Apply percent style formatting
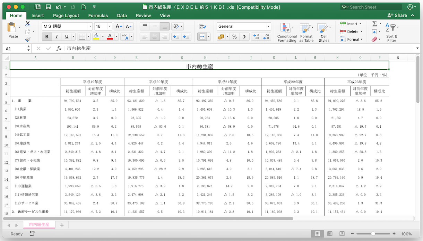This screenshot has height=241, width=423. coord(234,37)
